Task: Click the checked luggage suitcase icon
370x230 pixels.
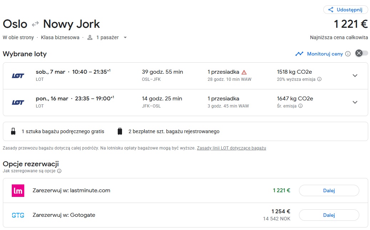Action: (x=120, y=131)
